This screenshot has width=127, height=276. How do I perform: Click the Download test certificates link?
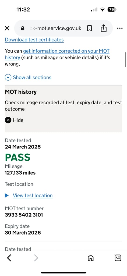coord(34,40)
